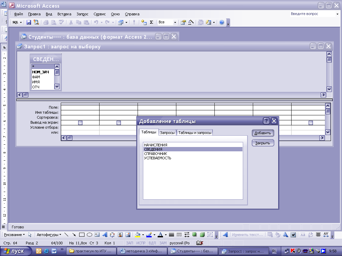Select the Oval drawing tool

tap(90, 235)
